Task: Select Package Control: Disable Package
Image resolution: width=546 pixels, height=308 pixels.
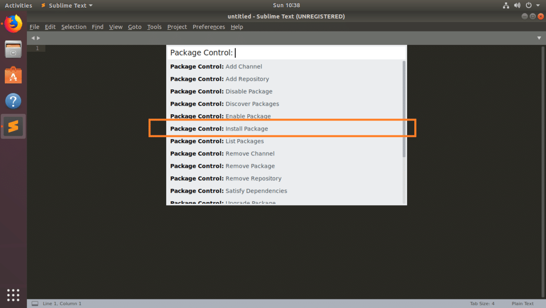Action: [x=284, y=91]
